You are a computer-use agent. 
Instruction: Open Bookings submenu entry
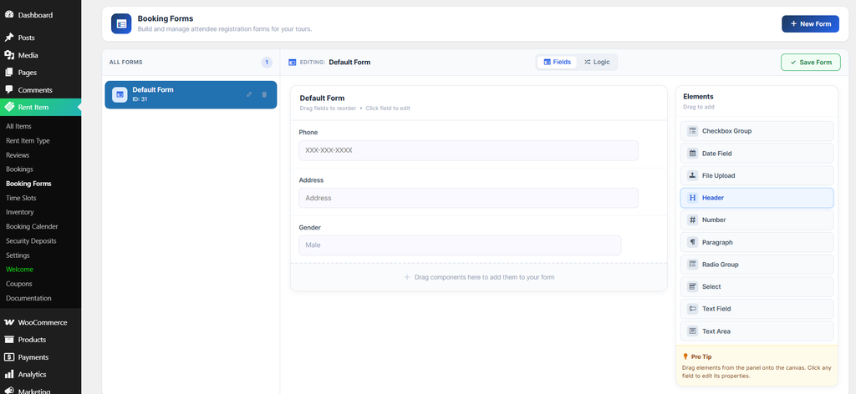(x=20, y=169)
